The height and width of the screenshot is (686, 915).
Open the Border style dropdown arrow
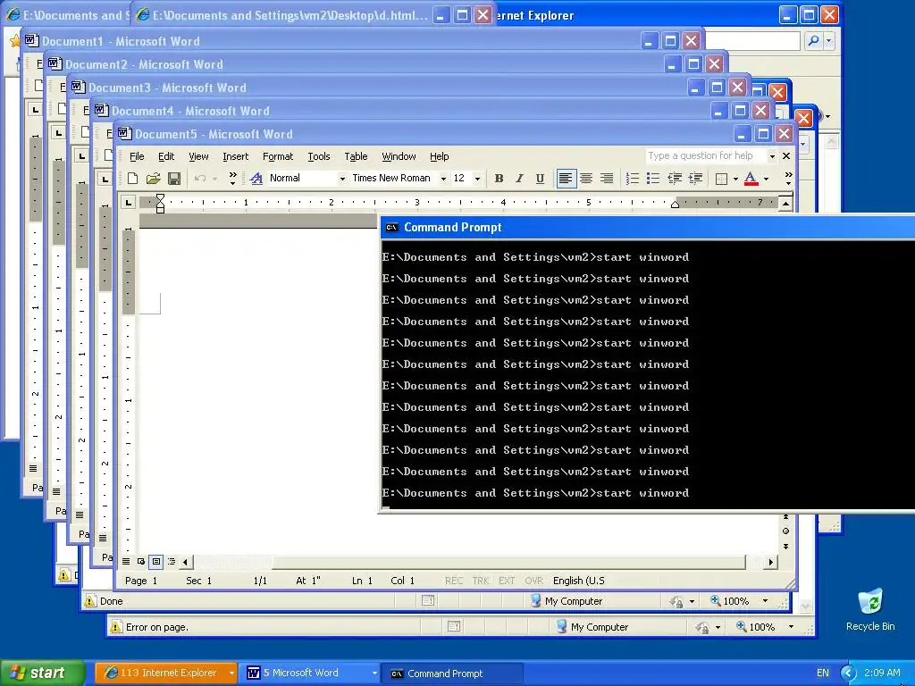pos(736,179)
